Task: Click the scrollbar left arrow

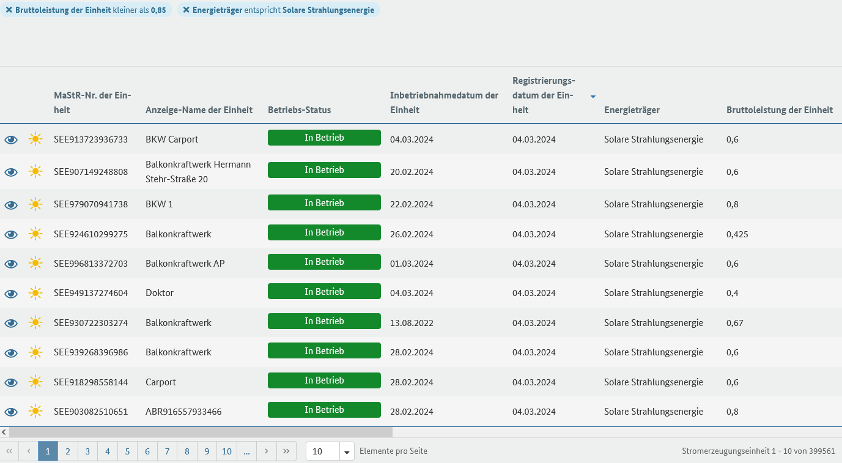Action: (x=4, y=432)
